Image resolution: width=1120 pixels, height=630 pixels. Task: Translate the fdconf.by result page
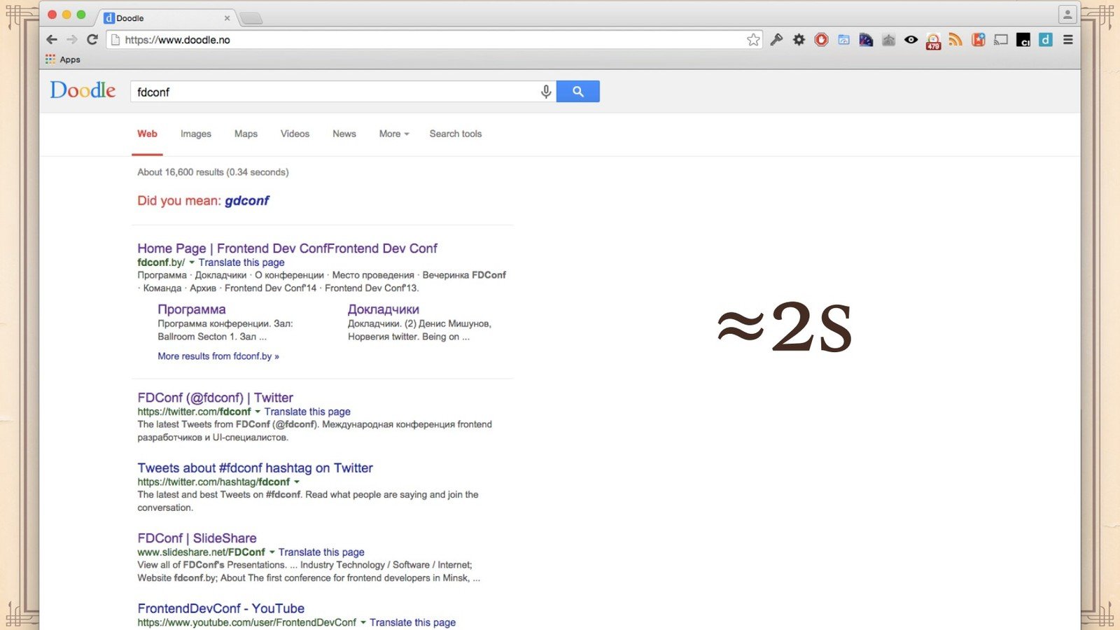(241, 262)
